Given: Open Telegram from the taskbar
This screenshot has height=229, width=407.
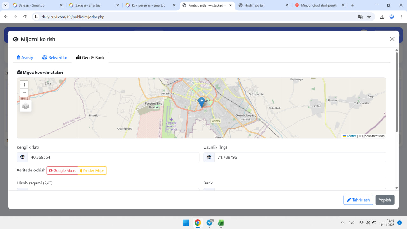Looking at the screenshot, I should coord(210,223).
